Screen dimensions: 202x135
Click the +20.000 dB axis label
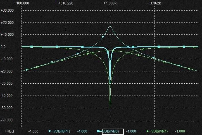coord(7,22)
